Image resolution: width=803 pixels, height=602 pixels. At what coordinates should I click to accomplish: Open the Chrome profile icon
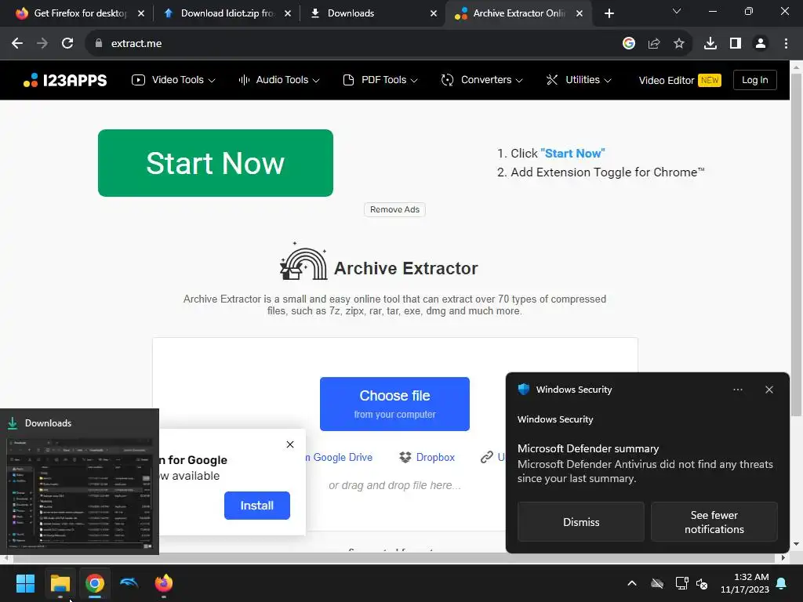point(761,44)
